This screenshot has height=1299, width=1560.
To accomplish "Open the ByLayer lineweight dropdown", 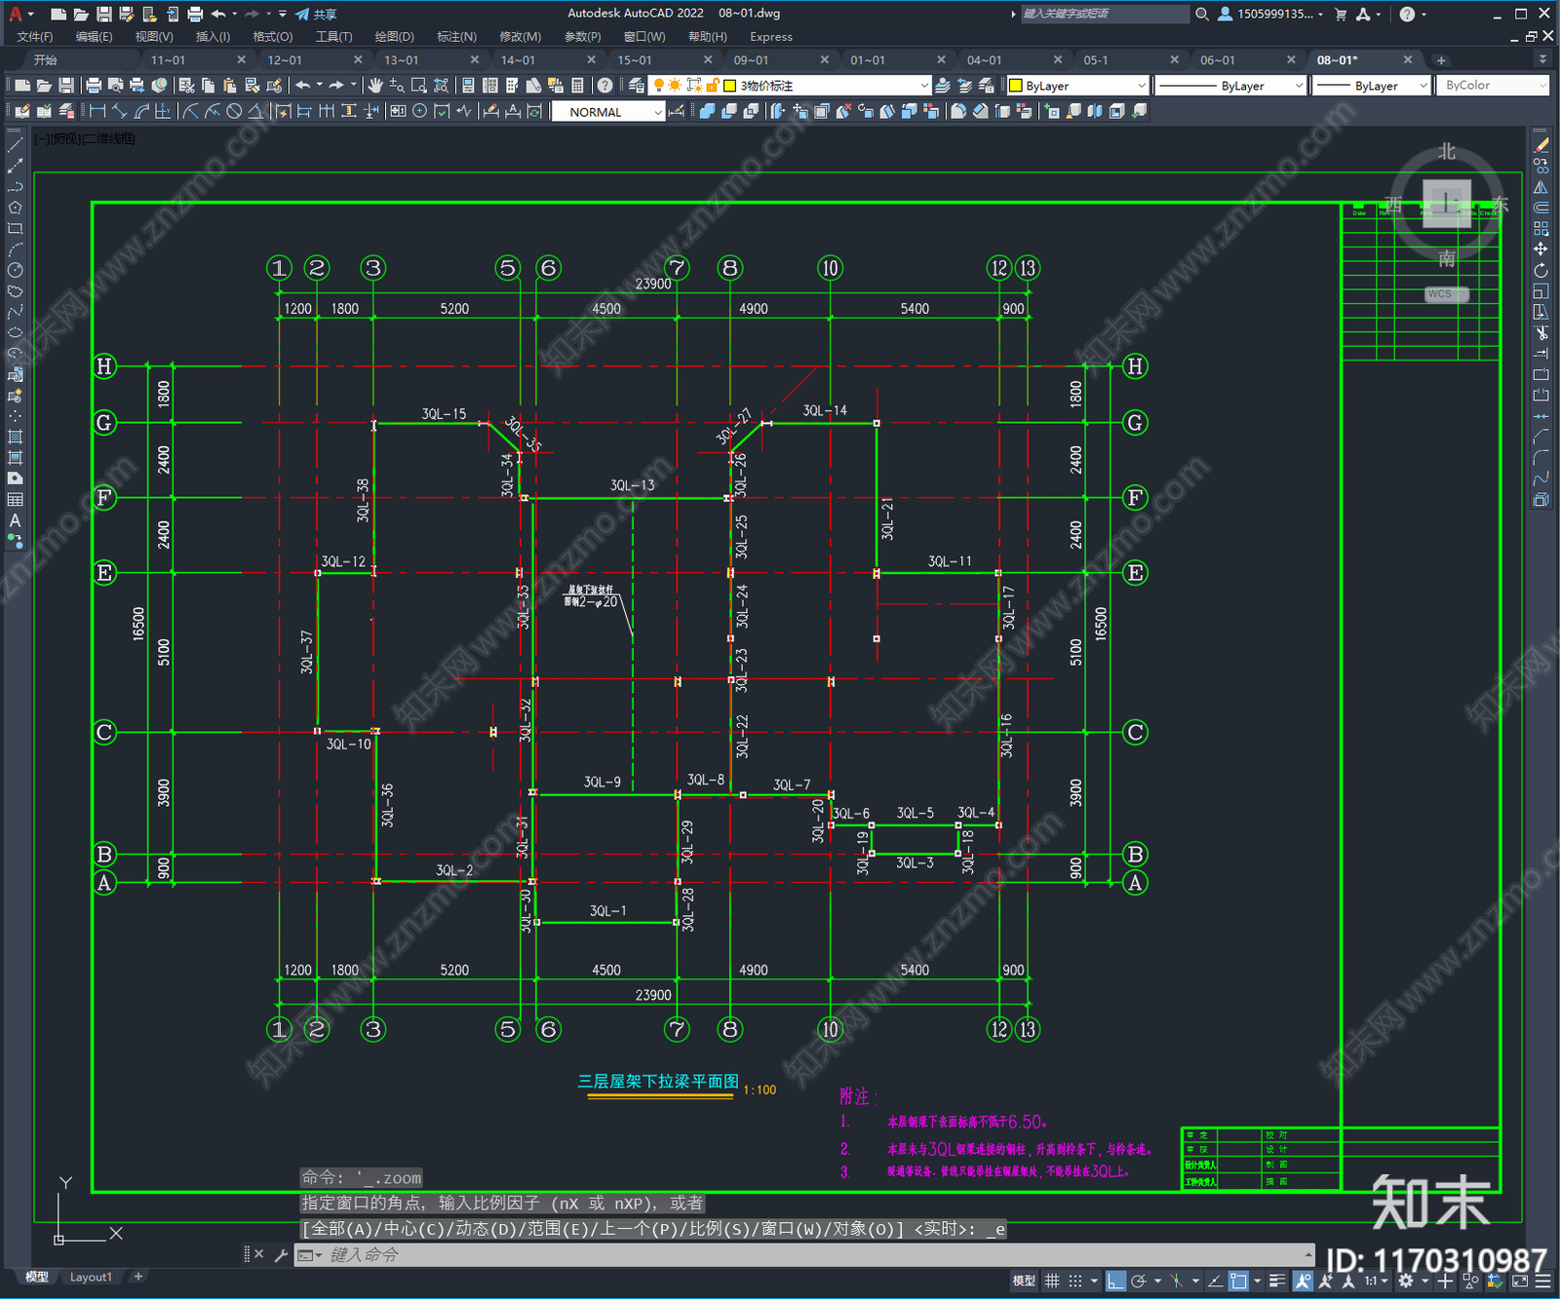I will (1371, 86).
